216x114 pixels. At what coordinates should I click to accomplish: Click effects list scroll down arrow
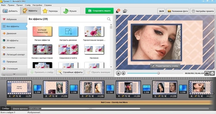point(111,67)
